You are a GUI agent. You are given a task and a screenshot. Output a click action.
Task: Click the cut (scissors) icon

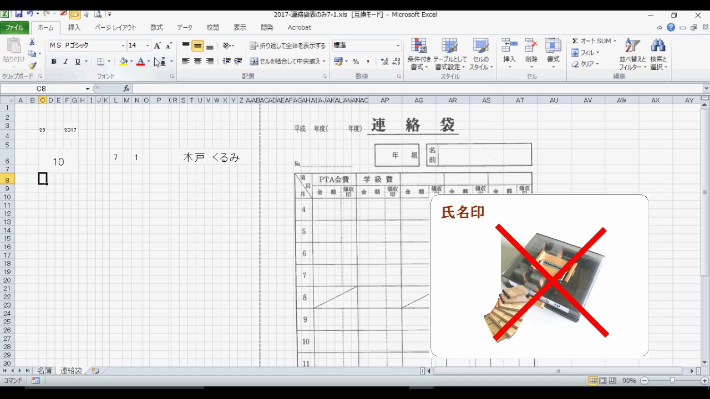tap(32, 42)
